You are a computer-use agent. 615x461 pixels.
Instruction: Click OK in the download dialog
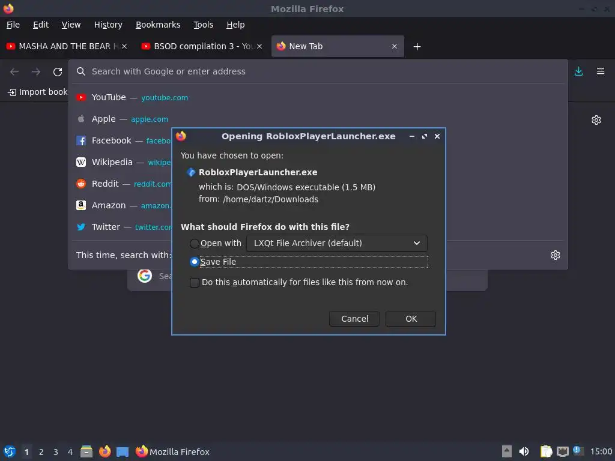(x=411, y=319)
